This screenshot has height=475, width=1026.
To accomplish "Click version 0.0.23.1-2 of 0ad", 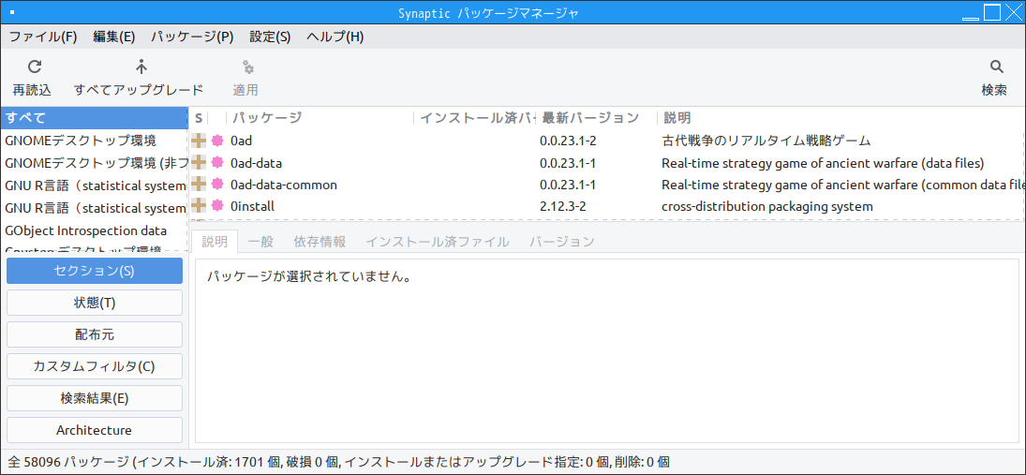I will tap(567, 141).
